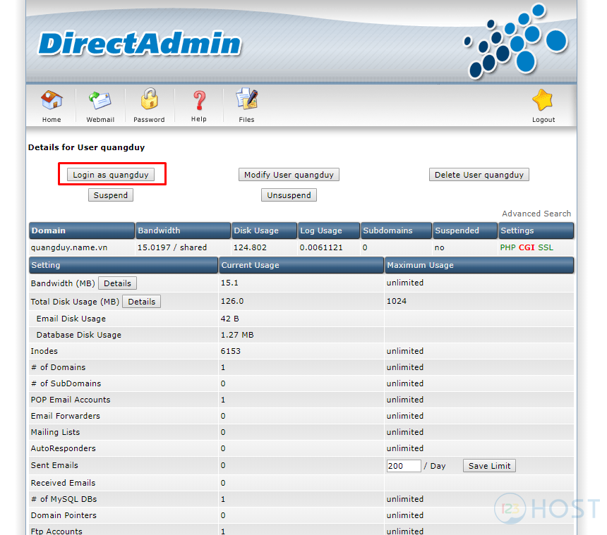Viewport: 607px width, 535px height.
Task: Click the # of SubDomains row label
Action: click(x=66, y=384)
